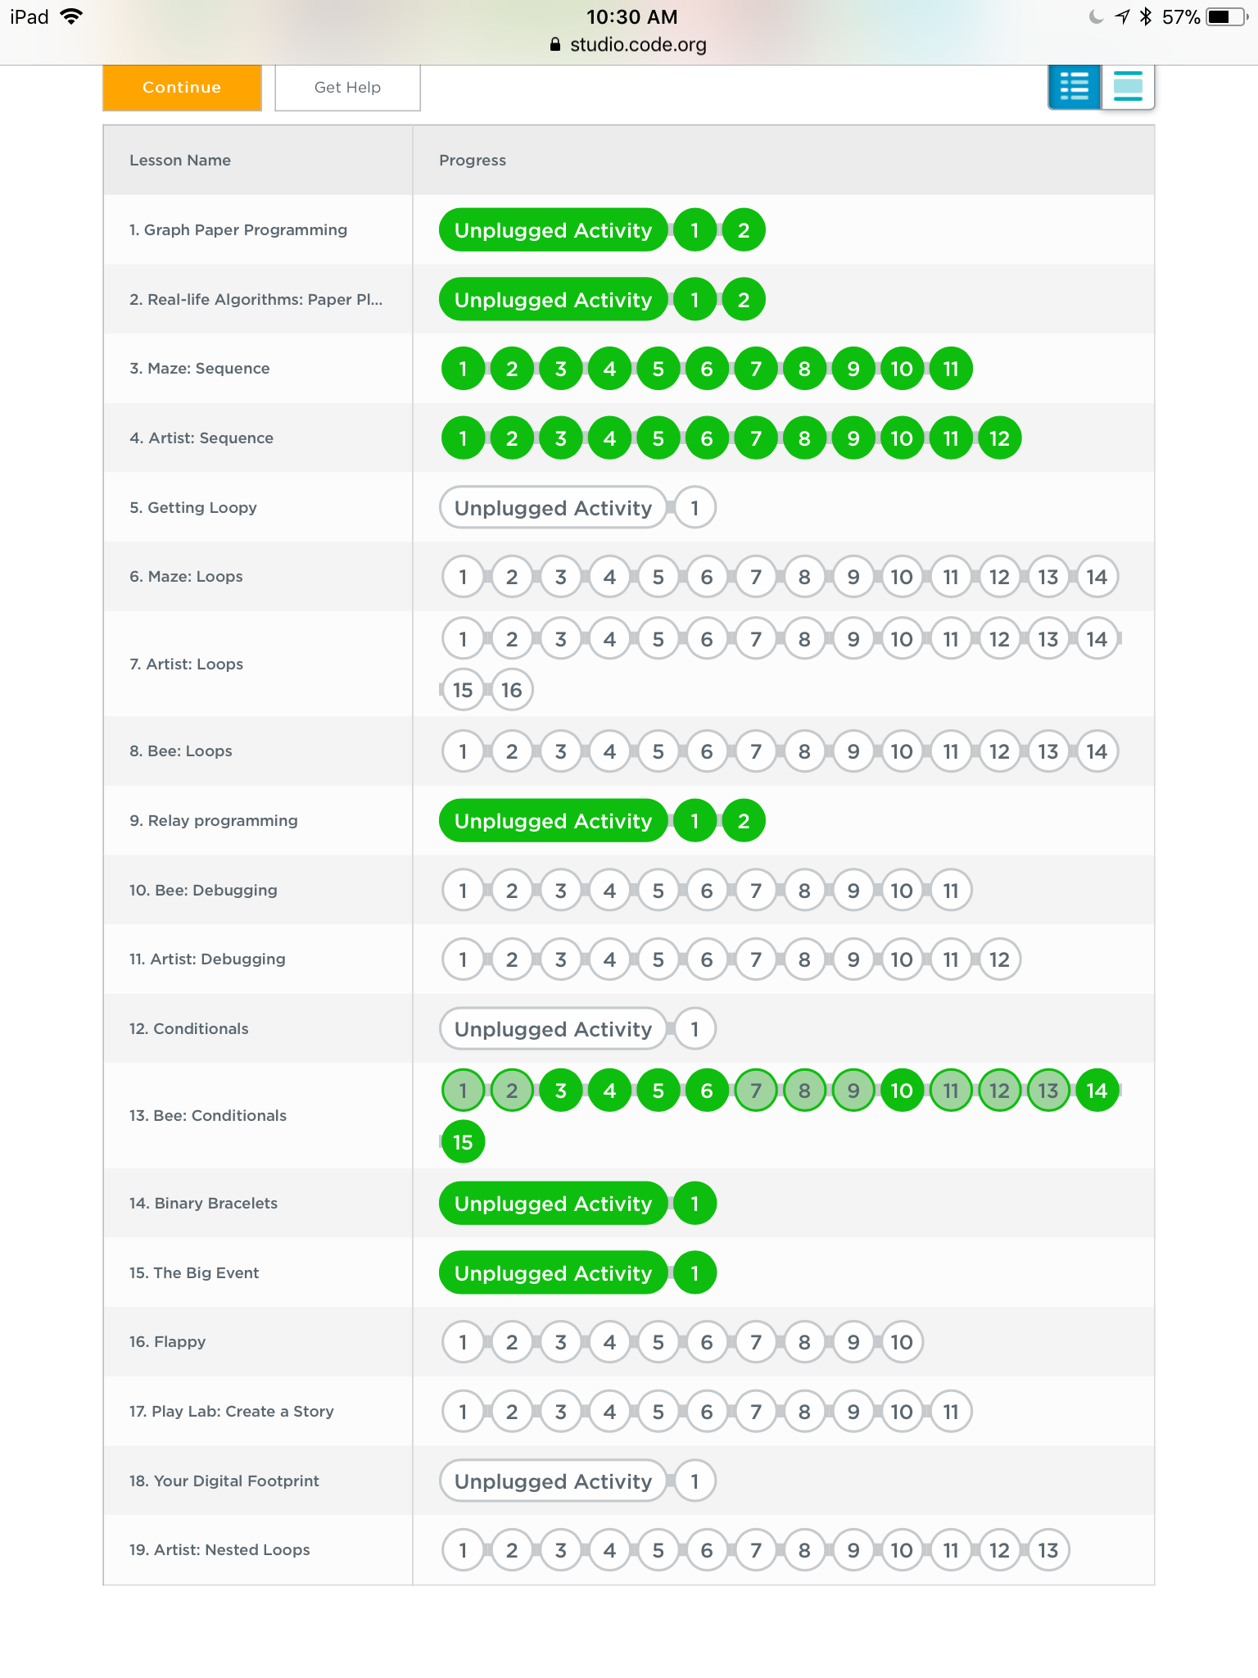Open puzzle 7 in Bee: Debugging
The width and height of the screenshot is (1258, 1678).
click(756, 891)
